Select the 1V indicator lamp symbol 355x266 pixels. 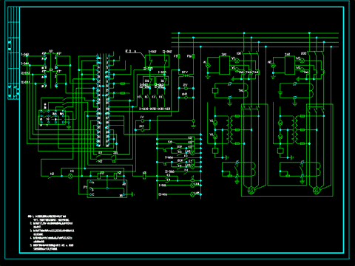tap(143, 120)
